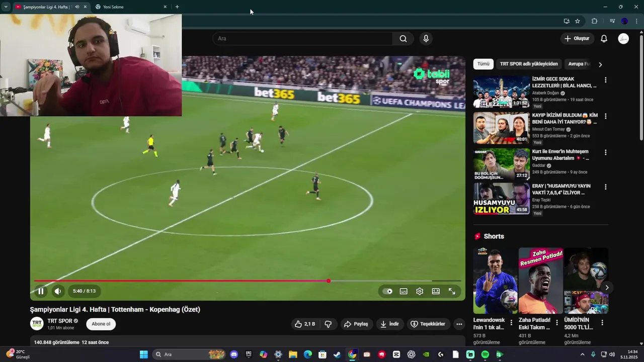Viewport: 644px width, 362px height.
Task: Subscribe with Abone ol button
Action: [101, 324]
